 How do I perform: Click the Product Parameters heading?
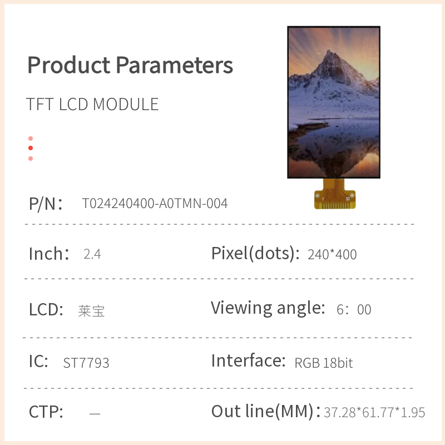130,65
